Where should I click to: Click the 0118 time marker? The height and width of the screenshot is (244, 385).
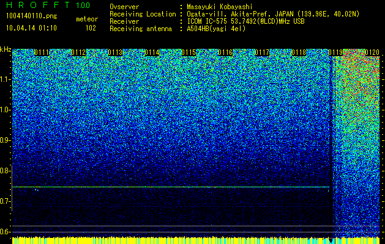pyautogui.click(x=299, y=52)
